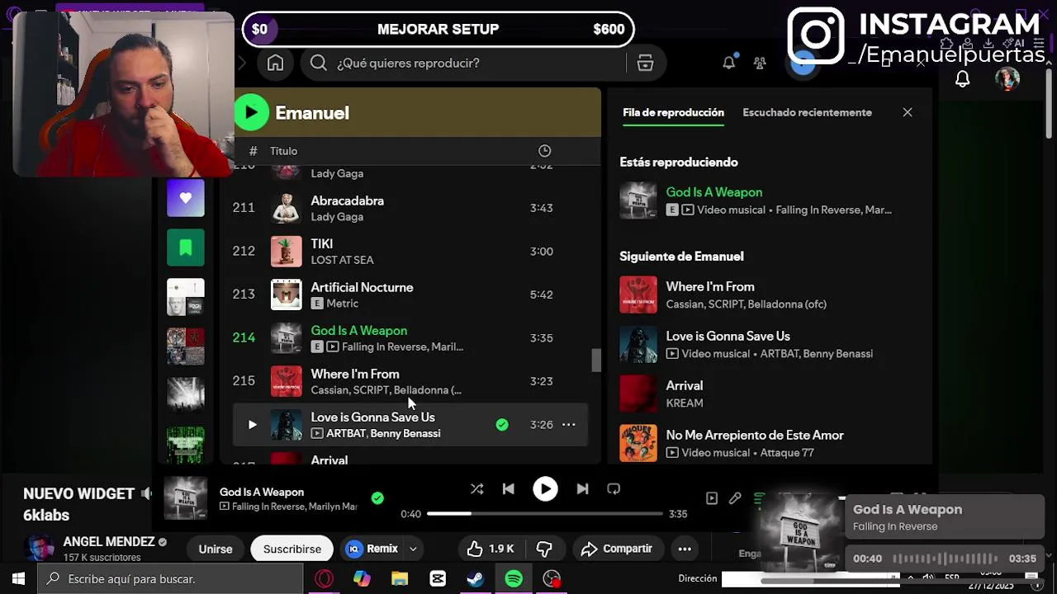
Task: Click the Metric artist link
Action: coord(342,304)
